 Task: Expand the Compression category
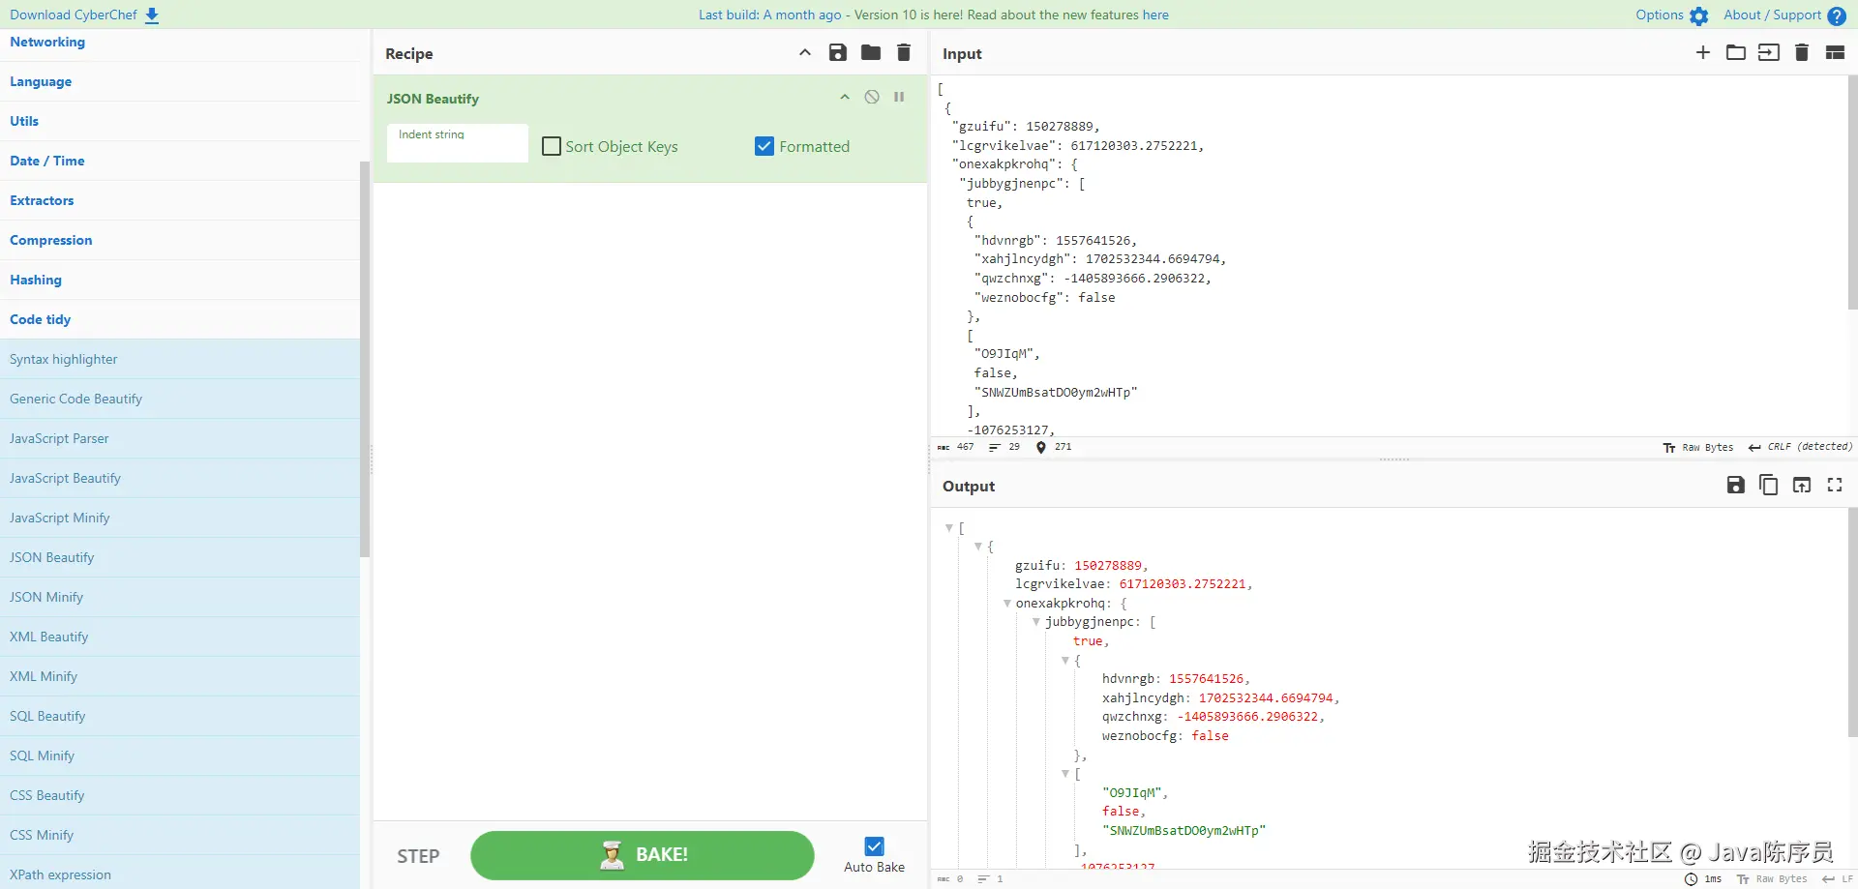point(180,240)
